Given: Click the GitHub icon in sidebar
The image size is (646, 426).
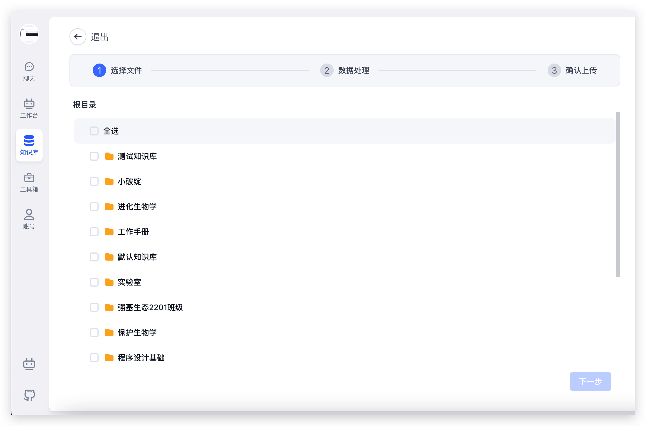Looking at the screenshot, I should [x=29, y=395].
